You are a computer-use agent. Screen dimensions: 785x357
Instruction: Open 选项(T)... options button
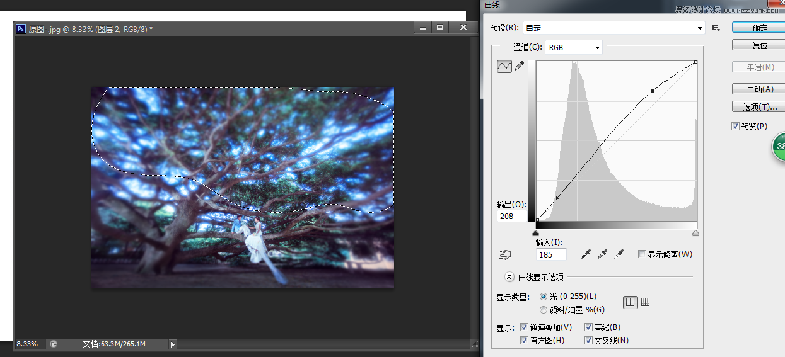point(760,107)
